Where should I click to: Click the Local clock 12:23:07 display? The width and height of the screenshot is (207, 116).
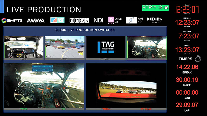coord(187,10)
